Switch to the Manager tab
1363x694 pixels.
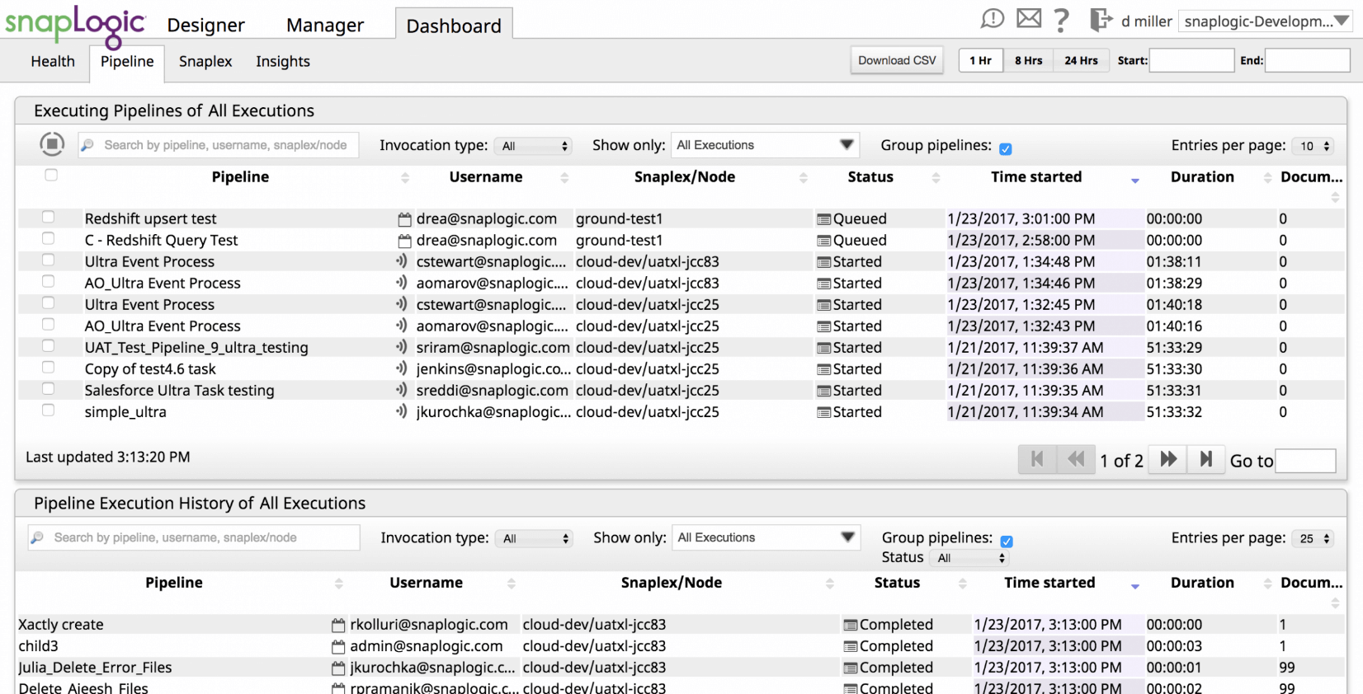tap(325, 26)
